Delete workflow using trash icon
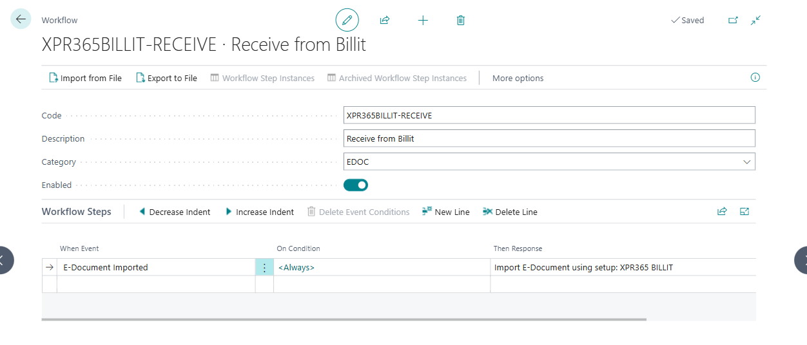Image resolution: width=807 pixels, height=345 pixels. click(x=460, y=21)
